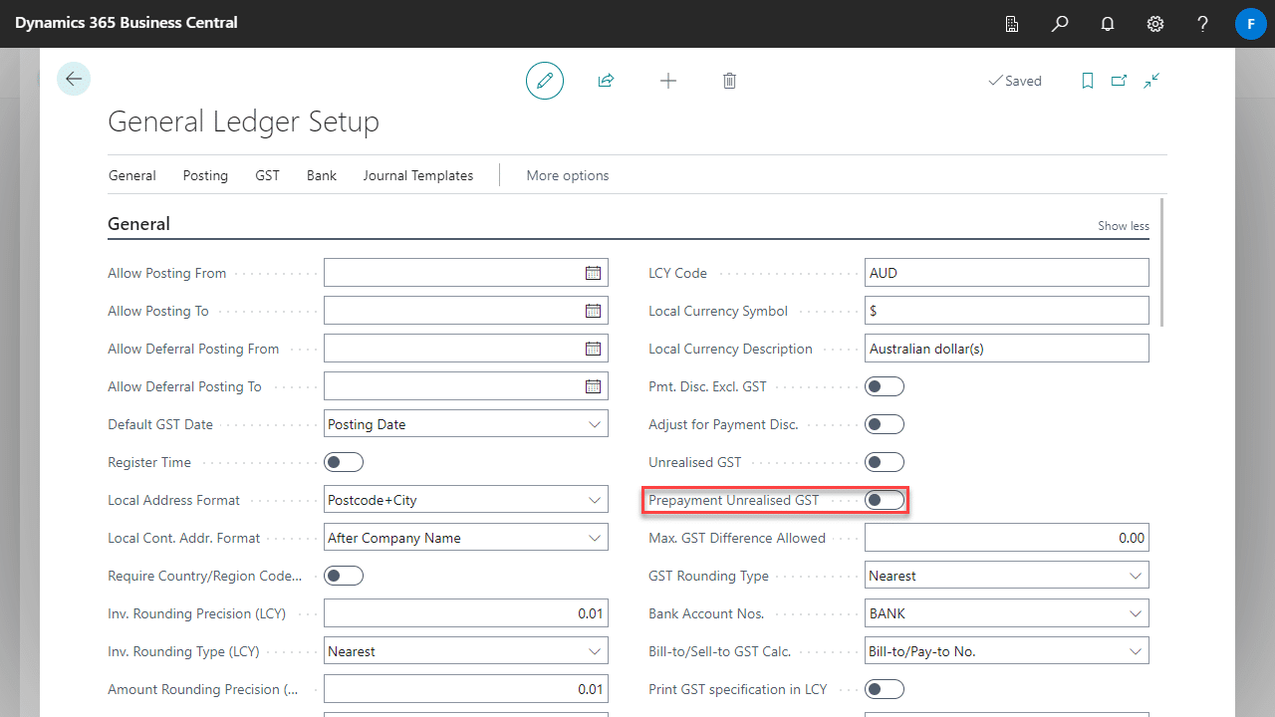Click the collapse page arrows icon
The width and height of the screenshot is (1275, 717).
tap(1151, 81)
